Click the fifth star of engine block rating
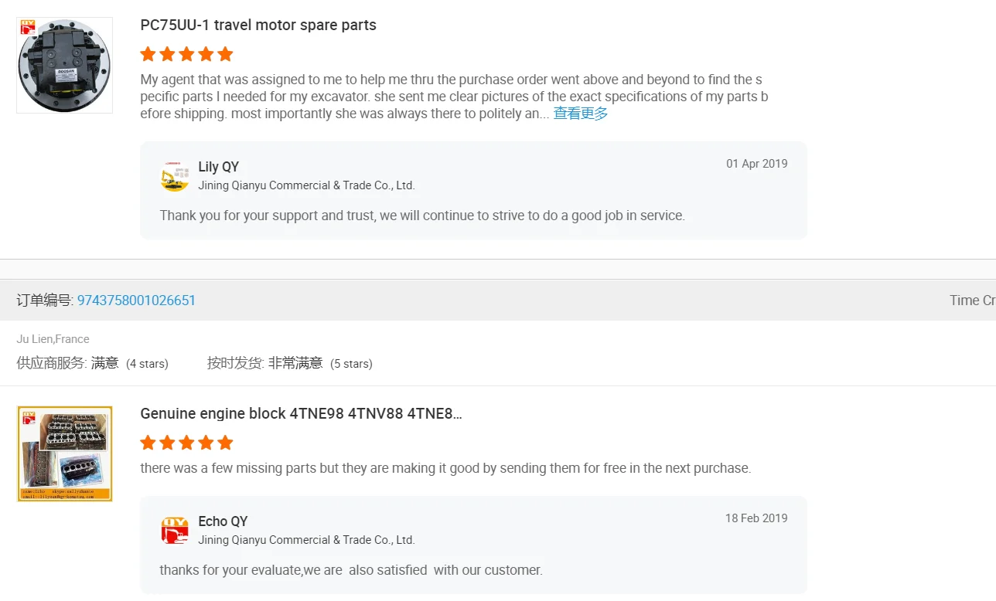This screenshot has height=601, width=996. coord(225,443)
